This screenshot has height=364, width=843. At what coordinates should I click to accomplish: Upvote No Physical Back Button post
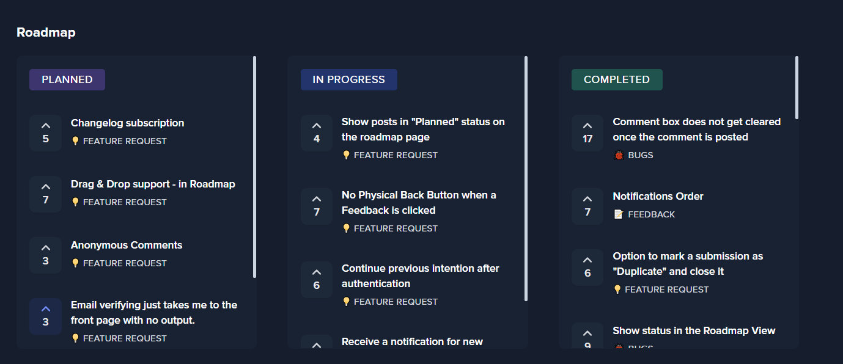[x=316, y=206]
